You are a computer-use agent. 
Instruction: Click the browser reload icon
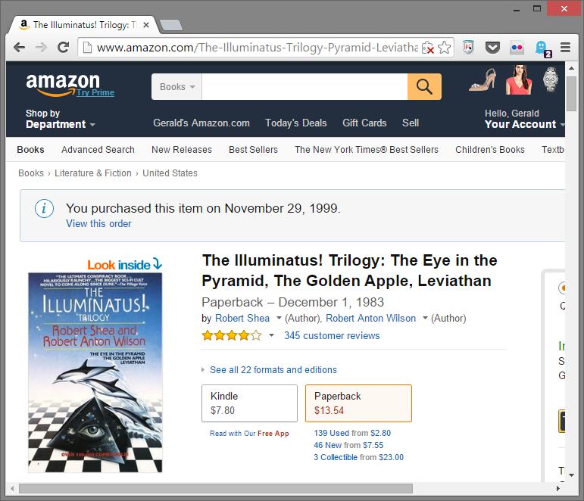tap(64, 47)
